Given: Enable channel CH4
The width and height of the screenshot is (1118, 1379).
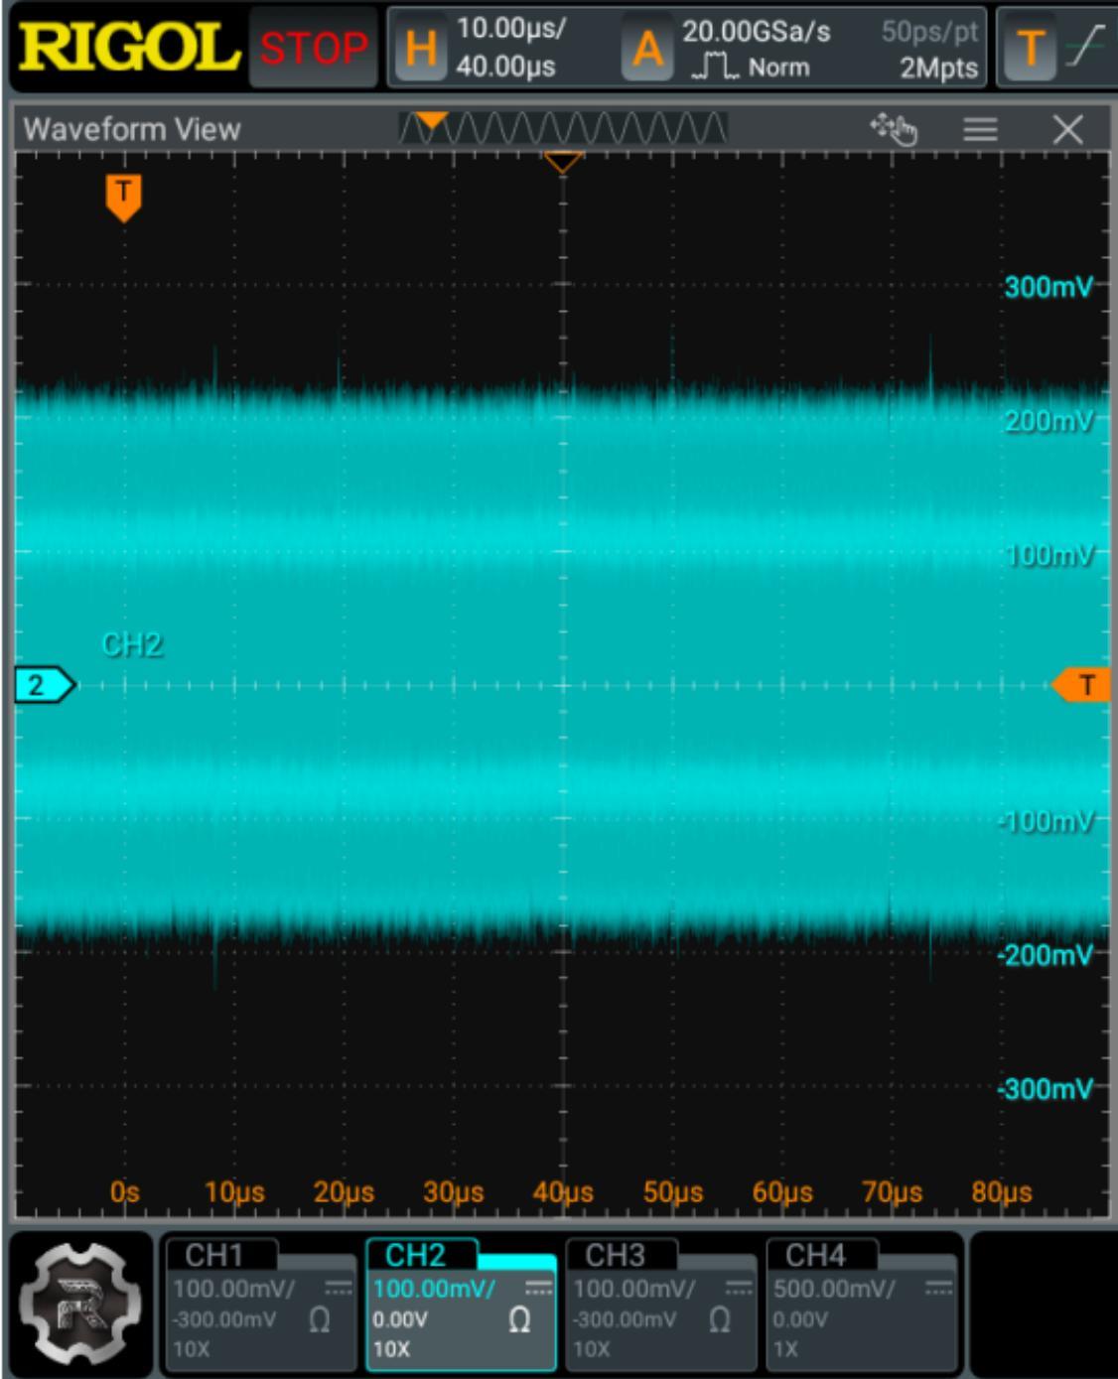Looking at the screenshot, I should pos(862,1304).
